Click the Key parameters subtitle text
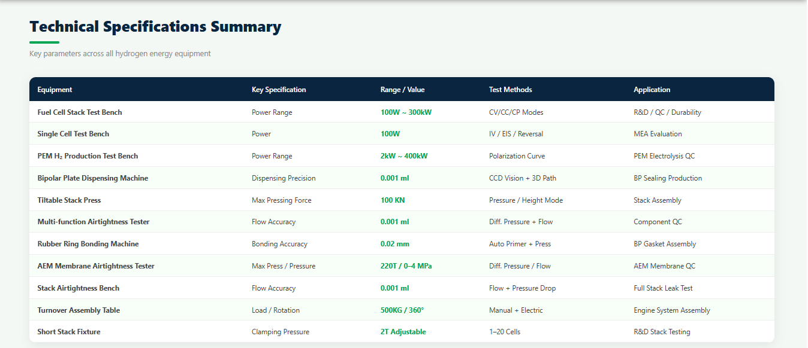This screenshot has height=348, width=808. point(120,54)
